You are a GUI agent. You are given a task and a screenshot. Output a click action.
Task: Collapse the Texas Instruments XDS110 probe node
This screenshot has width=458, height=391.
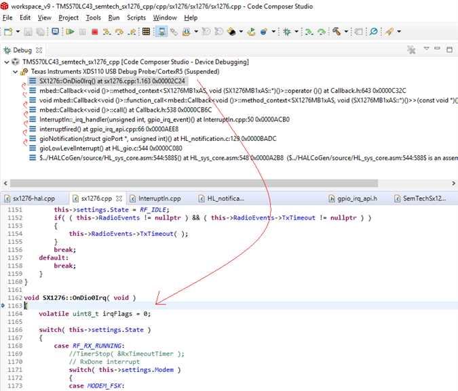point(15,71)
